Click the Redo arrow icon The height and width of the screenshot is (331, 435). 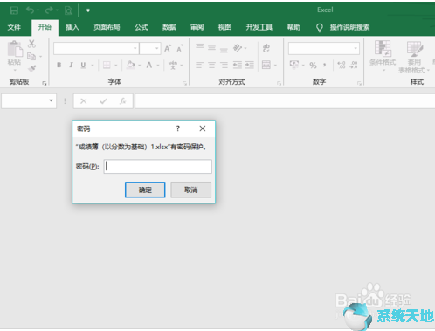click(49, 10)
